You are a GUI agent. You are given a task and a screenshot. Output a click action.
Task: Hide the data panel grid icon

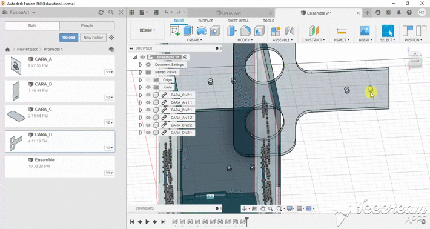point(131,12)
